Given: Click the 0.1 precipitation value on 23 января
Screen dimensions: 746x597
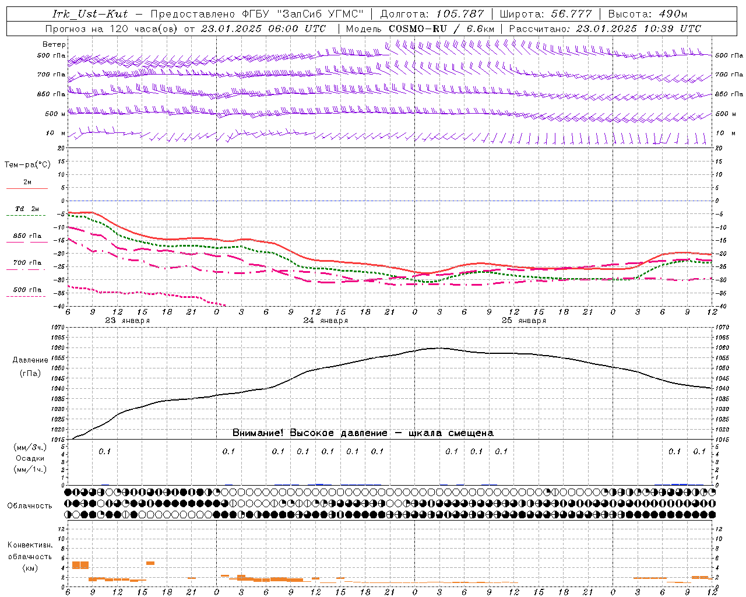Looking at the screenshot, I should [x=104, y=451].
